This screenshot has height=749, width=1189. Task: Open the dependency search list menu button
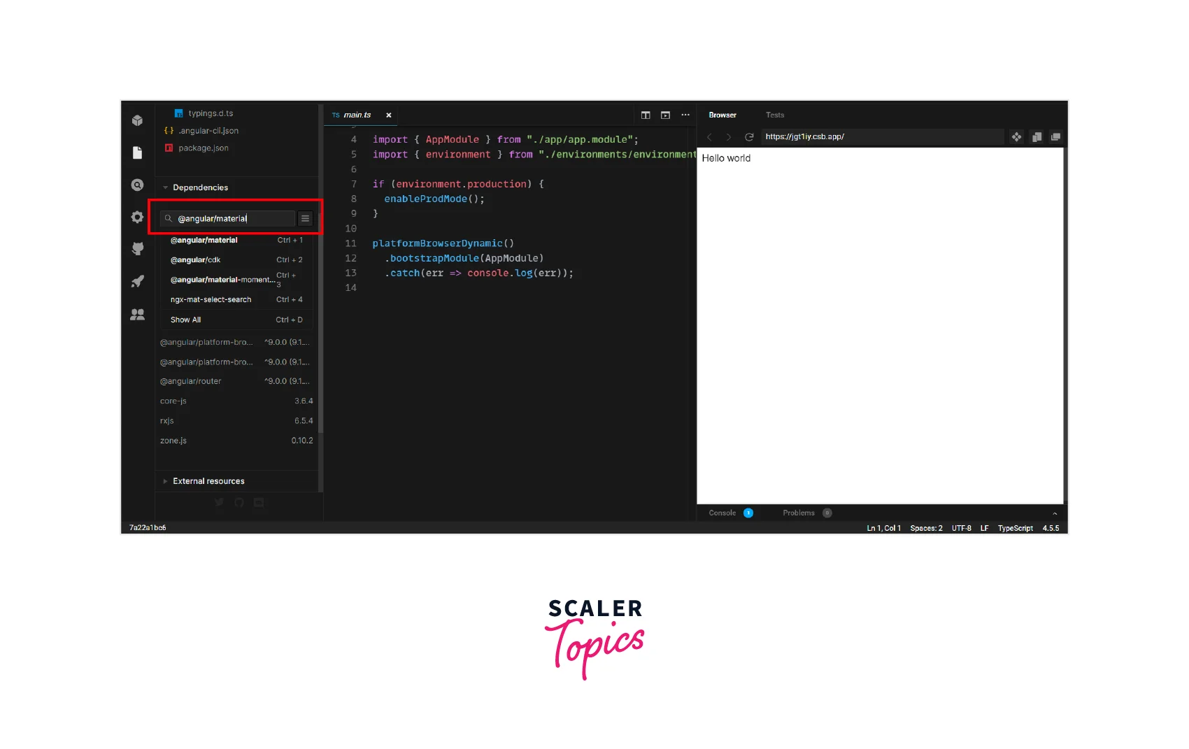tap(305, 219)
